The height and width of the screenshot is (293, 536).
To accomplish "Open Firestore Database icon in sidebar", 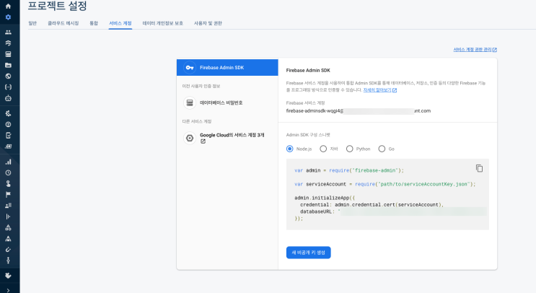I will click(x=8, y=43).
